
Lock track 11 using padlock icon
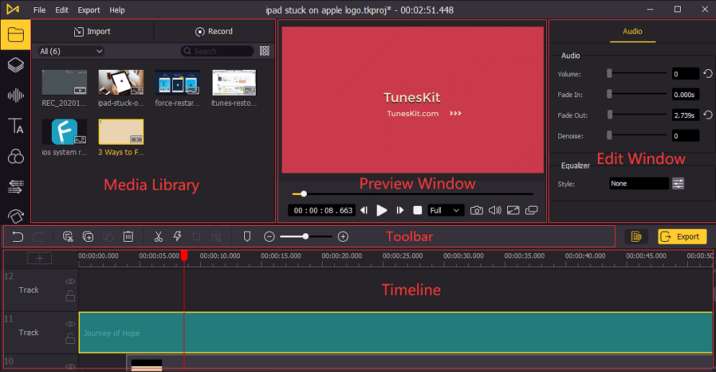pos(70,338)
